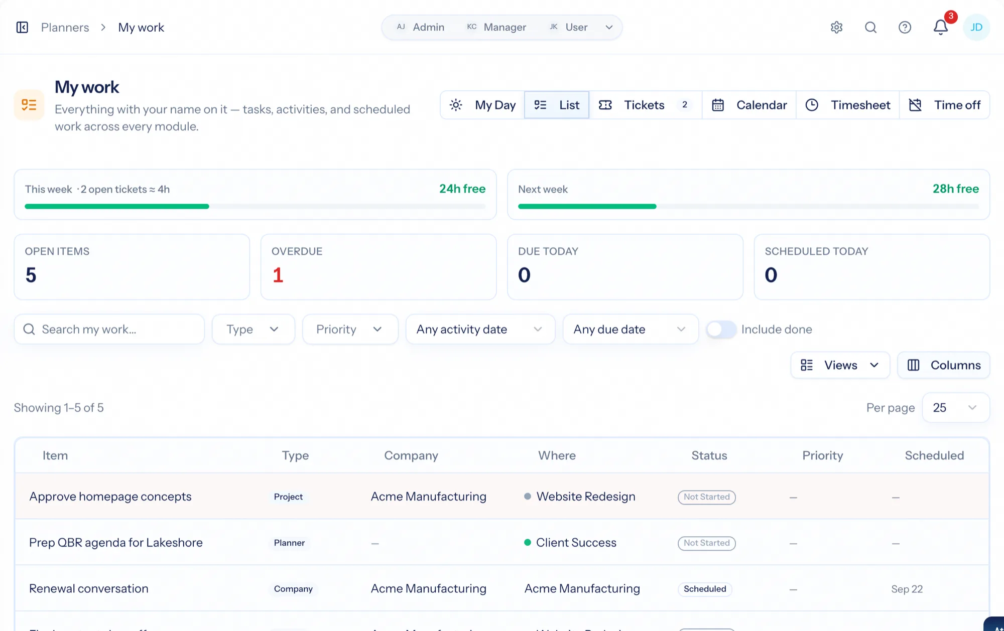Click My work breadcrumb
Image resolution: width=1004 pixels, height=631 pixels.
141,27
